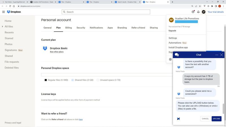This screenshot has height=127, width=226.
Task: Click the chat bubbles icon
Action: pos(177,55)
